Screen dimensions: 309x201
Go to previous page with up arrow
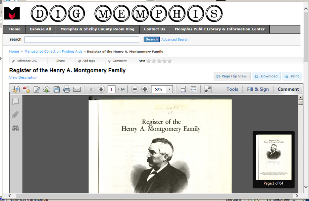(91, 89)
